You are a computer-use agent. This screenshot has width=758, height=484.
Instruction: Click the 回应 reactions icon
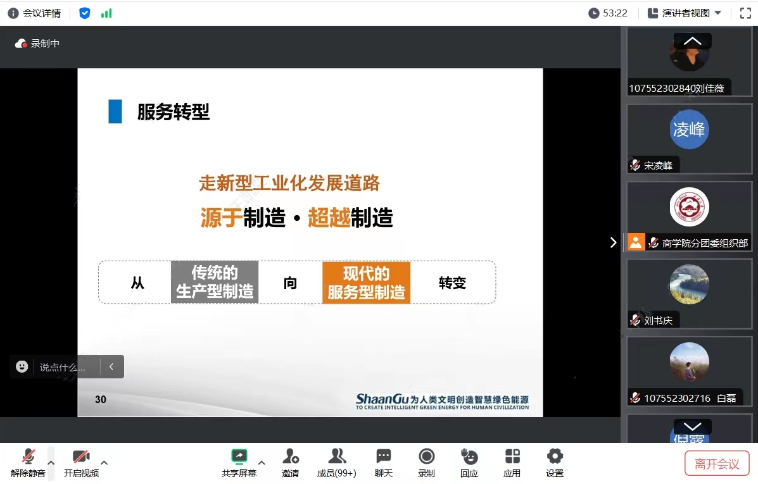469,462
